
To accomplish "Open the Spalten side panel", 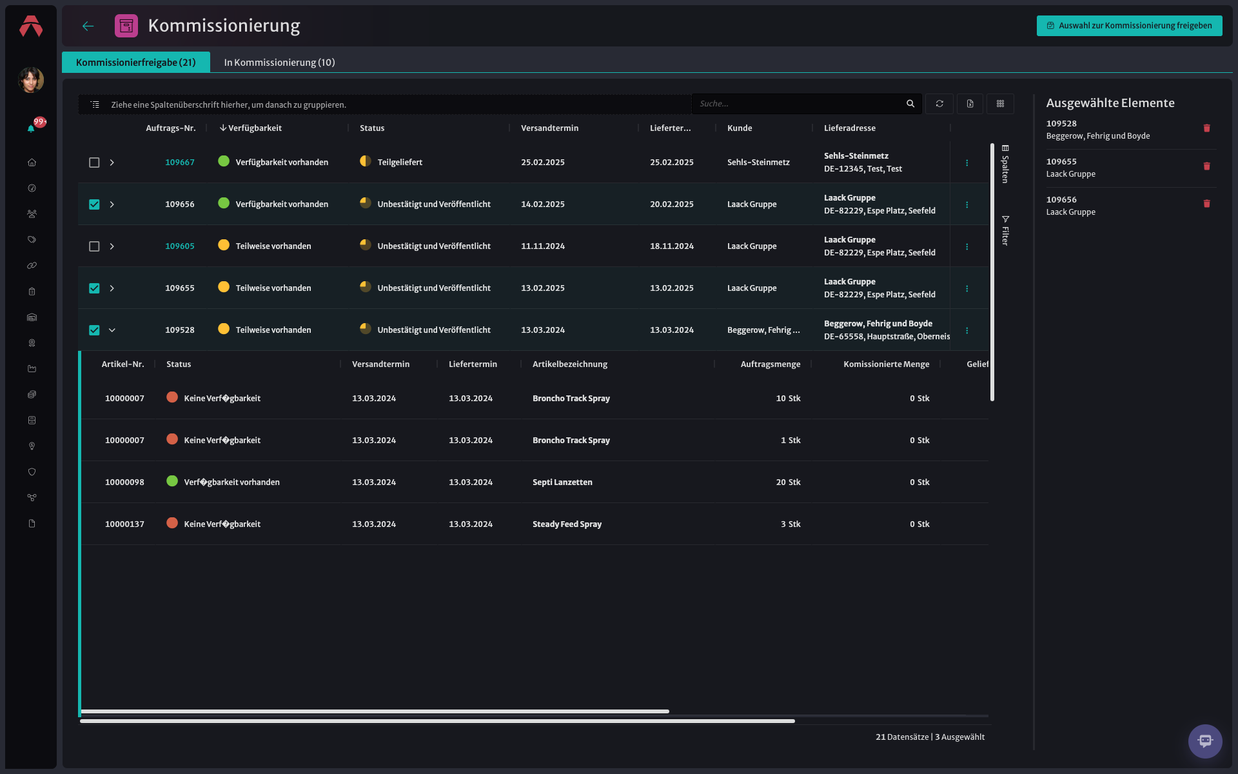I will click(1005, 164).
